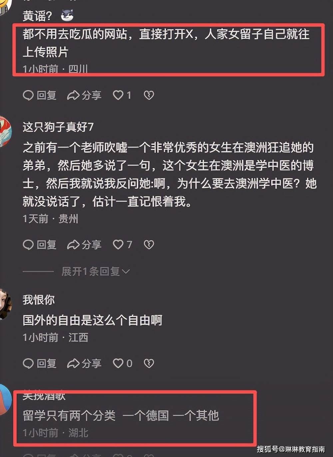The height and width of the screenshot is (457, 333).
Task: Like the comment that has 7 likes
Action: click(122, 245)
